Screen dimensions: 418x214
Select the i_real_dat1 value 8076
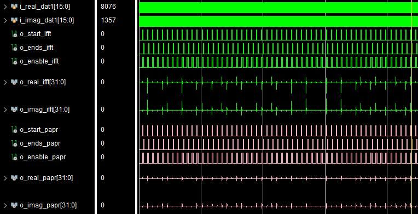pyautogui.click(x=108, y=7)
